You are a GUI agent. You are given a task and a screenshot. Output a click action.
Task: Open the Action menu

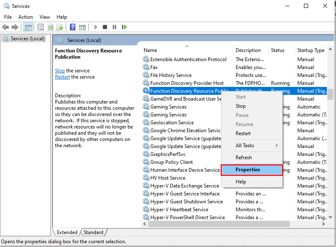coord(25,17)
